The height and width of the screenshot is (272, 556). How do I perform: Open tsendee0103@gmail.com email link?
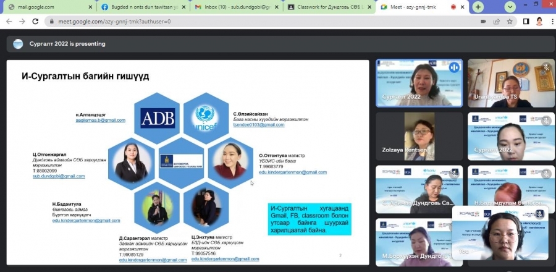tap(259, 125)
